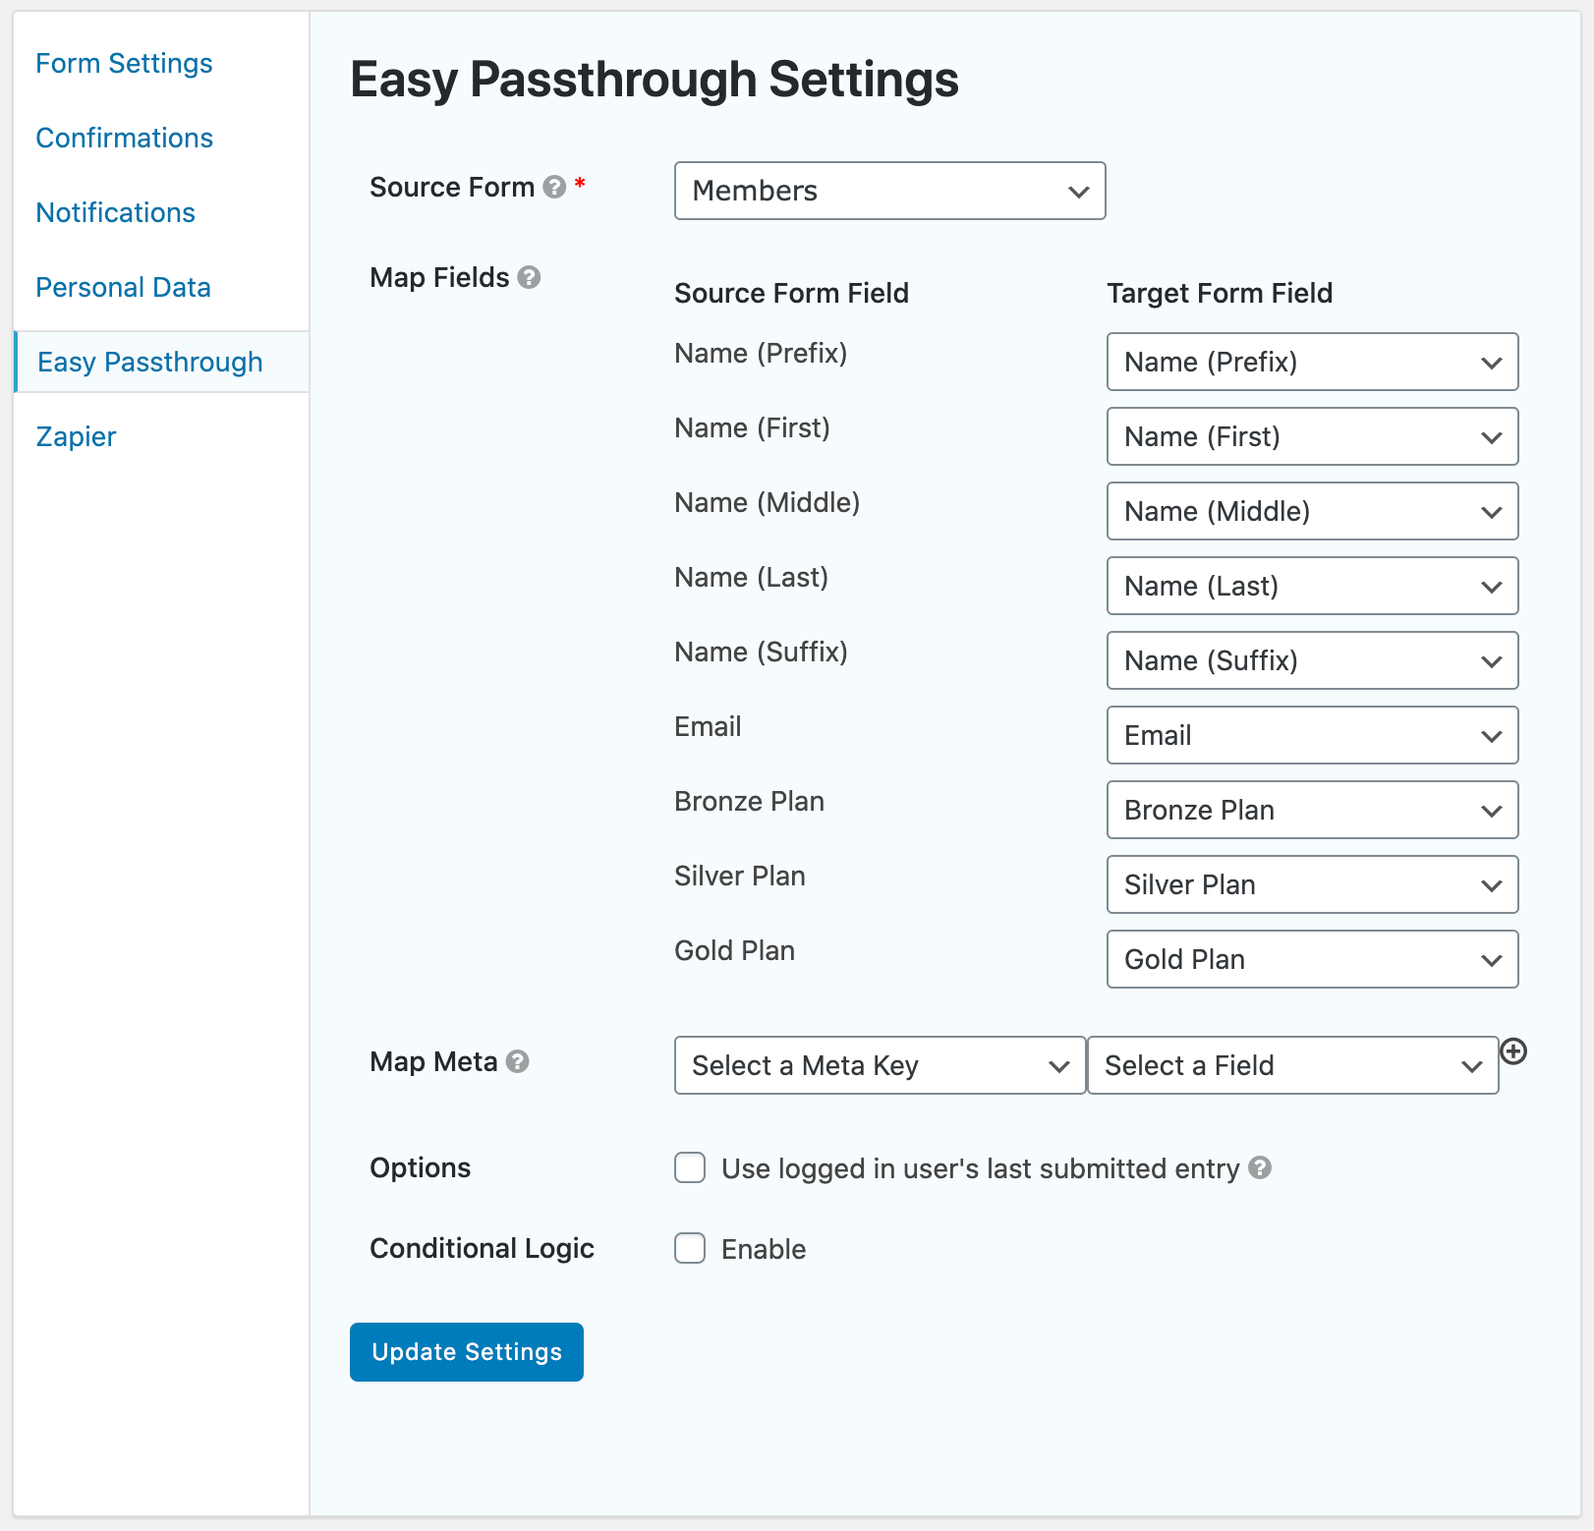
Task: Open the Select a Meta Key dropdown
Action: [x=881, y=1065]
